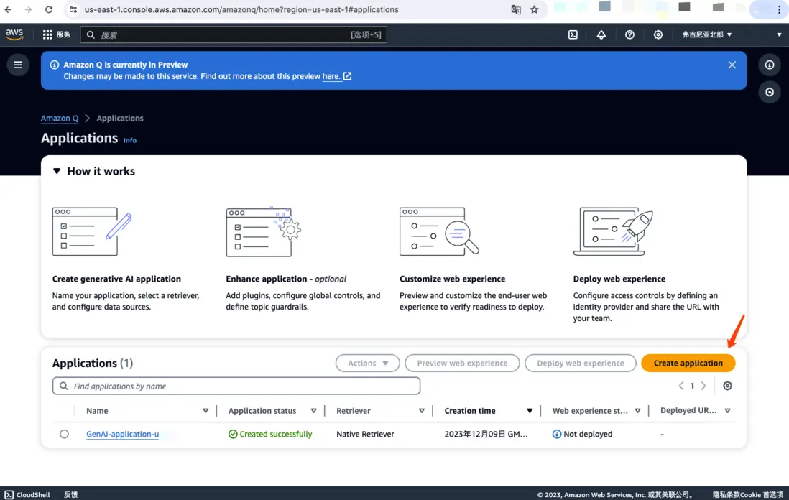This screenshot has height=500, width=789.
Task: Focus the Find applications by name field
Action: 236,386
